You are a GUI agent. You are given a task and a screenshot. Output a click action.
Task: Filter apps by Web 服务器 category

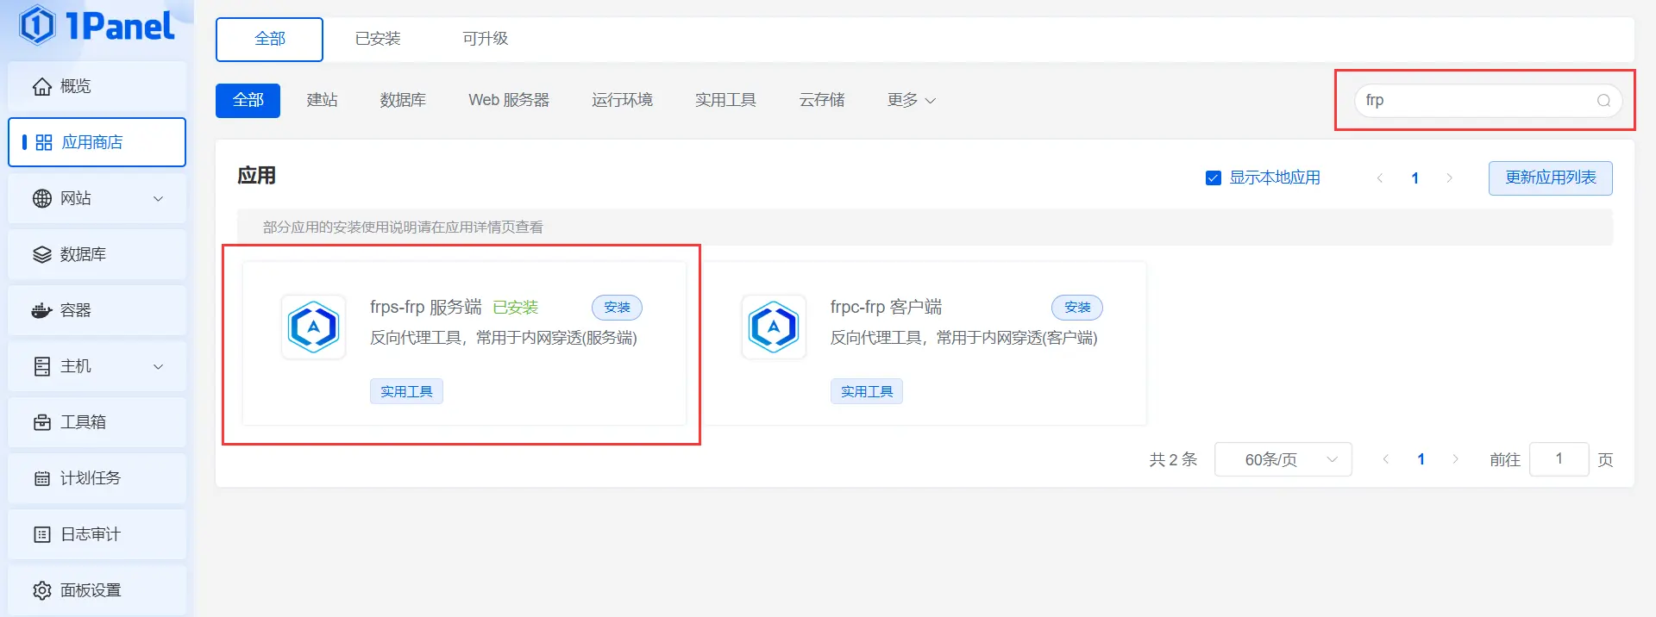509,100
